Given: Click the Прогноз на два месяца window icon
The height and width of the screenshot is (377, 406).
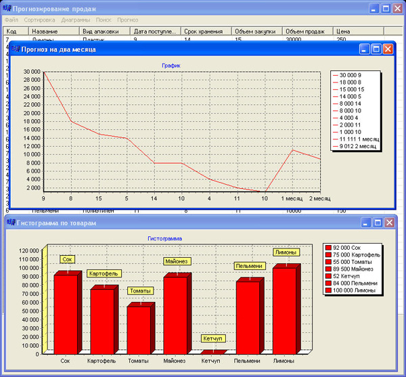Looking at the screenshot, I should tap(15, 49).
